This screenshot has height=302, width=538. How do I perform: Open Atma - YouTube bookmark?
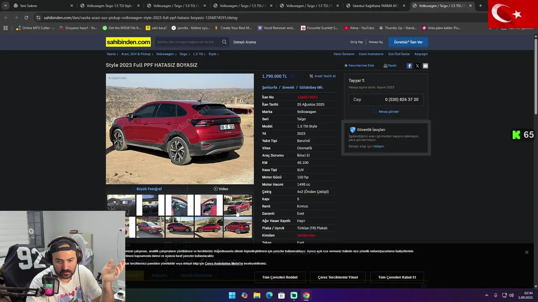pos(359,28)
